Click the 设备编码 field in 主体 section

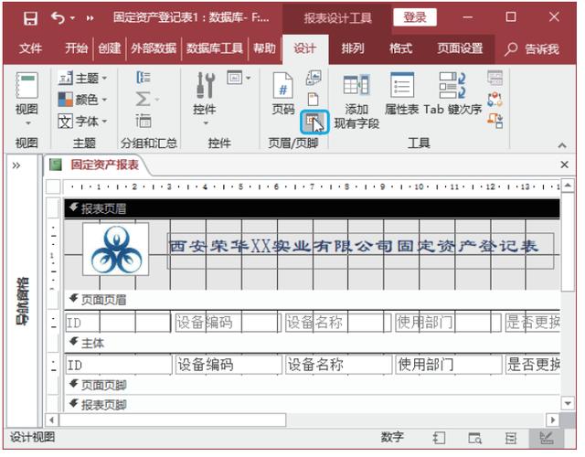(229, 365)
